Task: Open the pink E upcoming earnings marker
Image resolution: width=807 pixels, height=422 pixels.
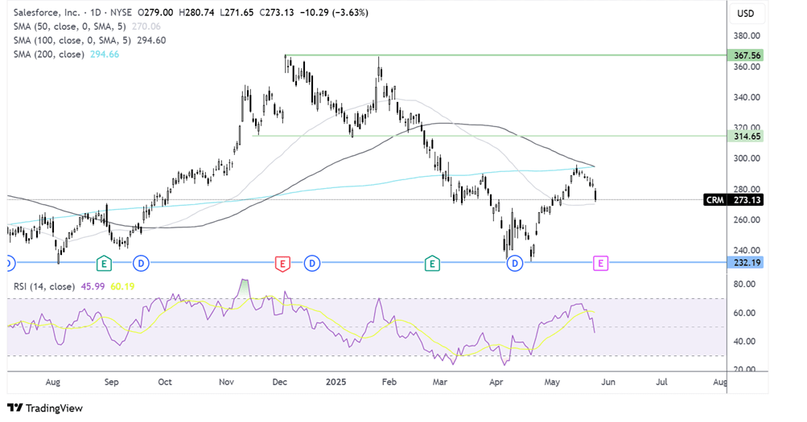Action: 600,264
